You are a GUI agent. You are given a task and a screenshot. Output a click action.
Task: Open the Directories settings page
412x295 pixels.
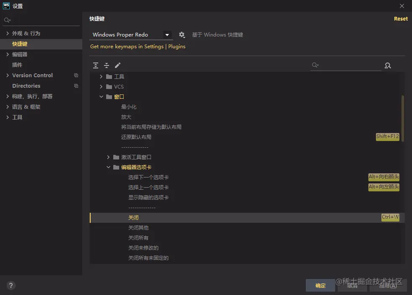click(26, 86)
